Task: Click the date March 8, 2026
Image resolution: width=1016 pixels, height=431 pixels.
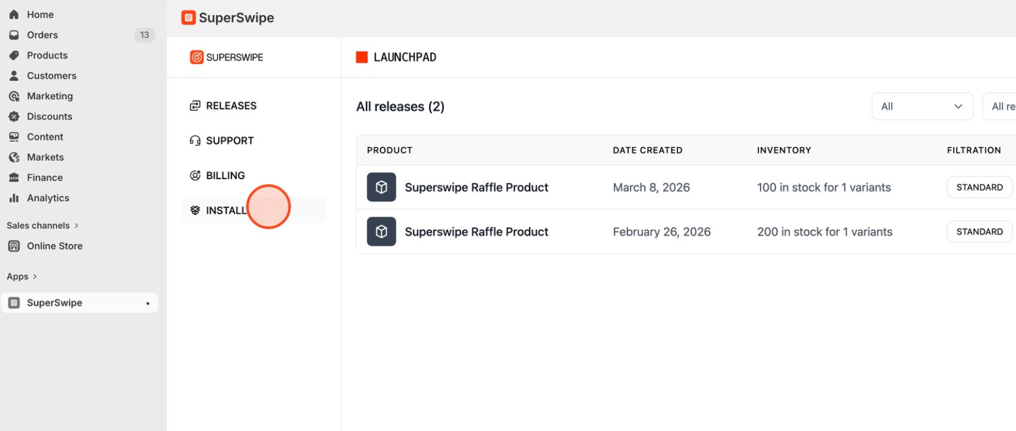Action: click(x=651, y=187)
